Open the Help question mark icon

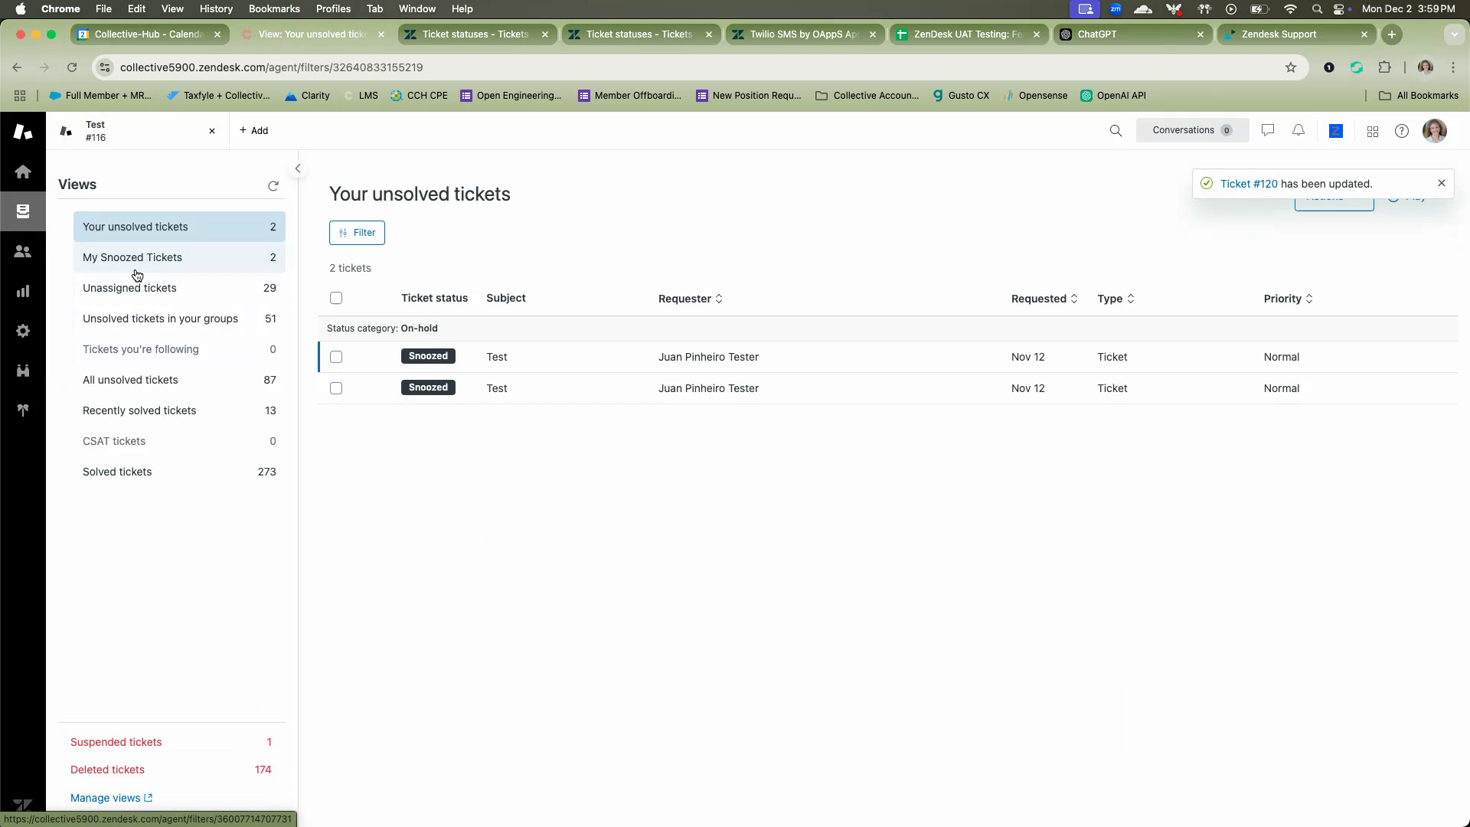[x=1402, y=131]
